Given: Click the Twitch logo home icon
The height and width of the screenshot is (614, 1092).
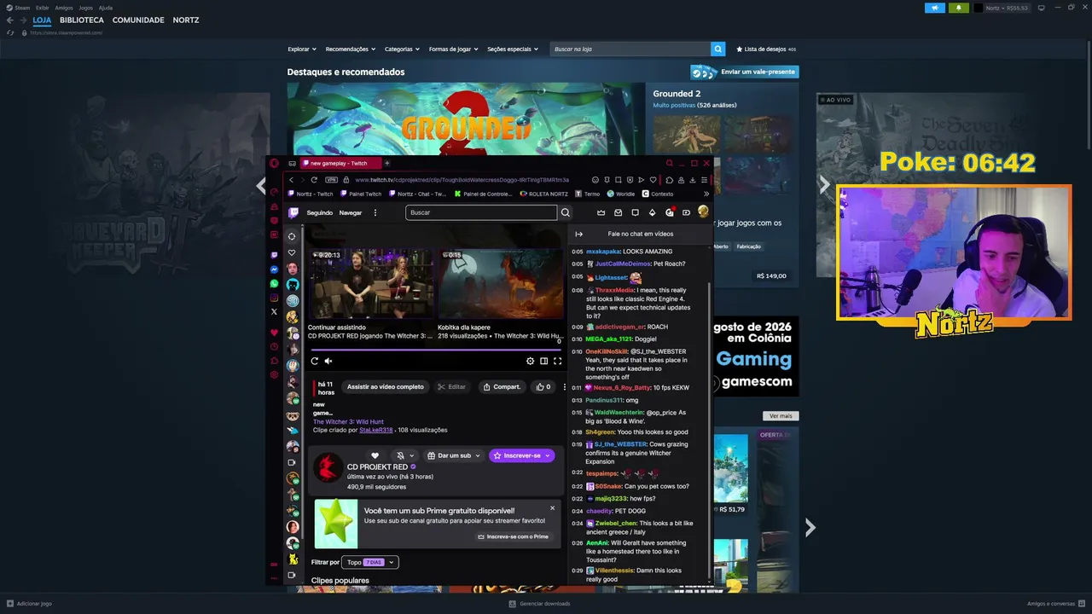Looking at the screenshot, I should [x=293, y=212].
